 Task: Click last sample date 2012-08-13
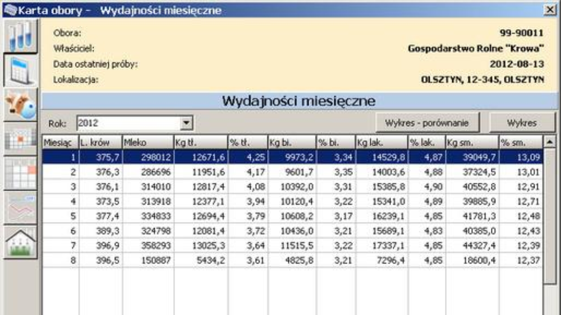tap(517, 64)
